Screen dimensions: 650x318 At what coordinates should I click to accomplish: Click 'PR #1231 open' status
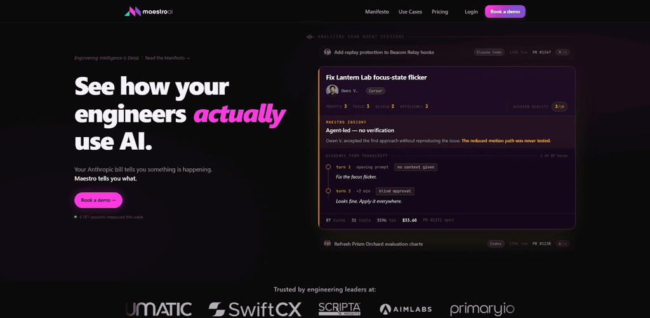tap(439, 220)
